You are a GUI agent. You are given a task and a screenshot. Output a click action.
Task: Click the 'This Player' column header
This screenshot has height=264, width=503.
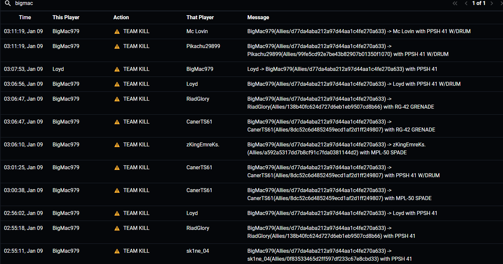[x=66, y=17]
